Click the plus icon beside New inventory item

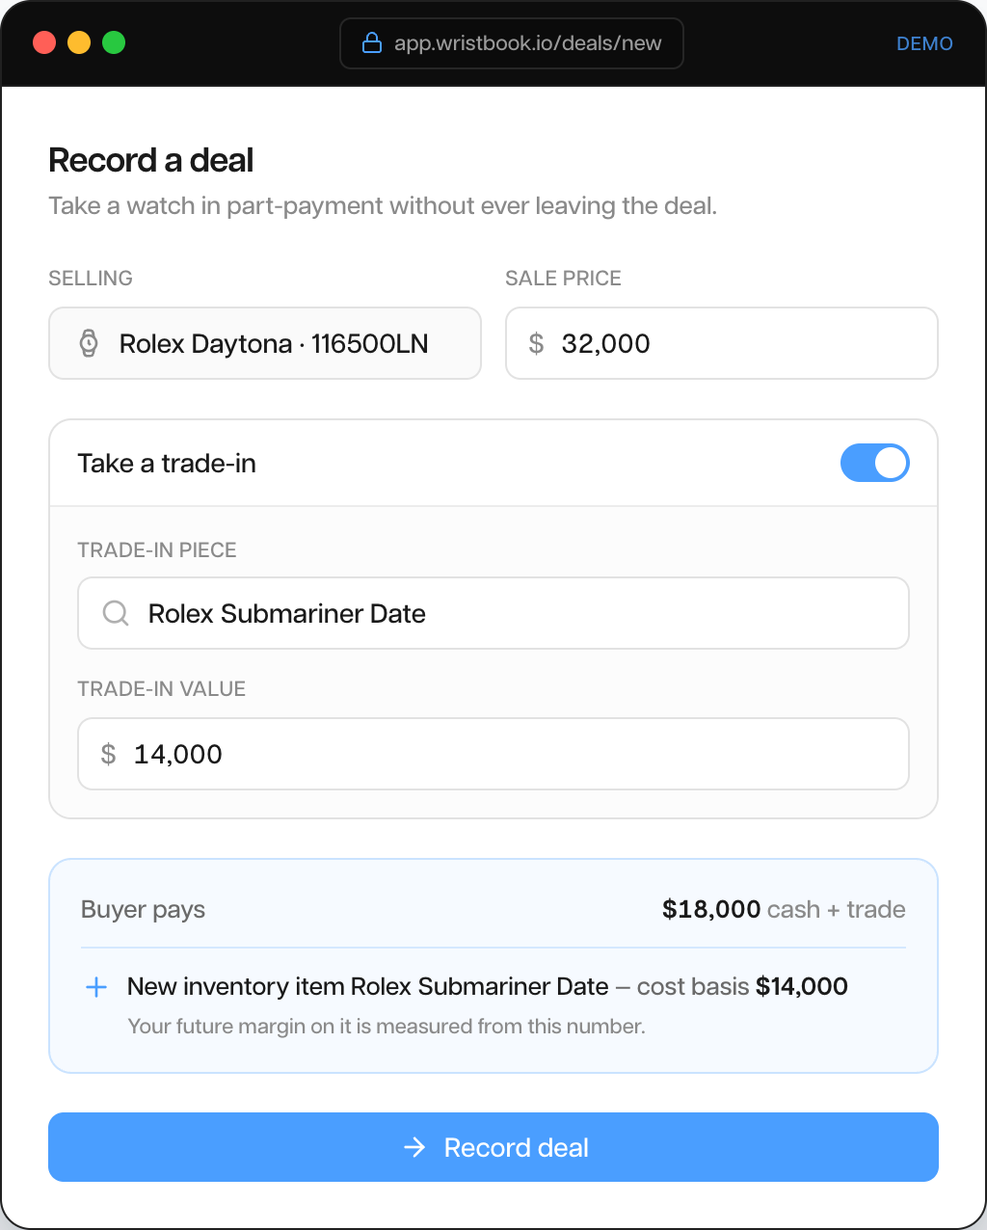(x=96, y=987)
